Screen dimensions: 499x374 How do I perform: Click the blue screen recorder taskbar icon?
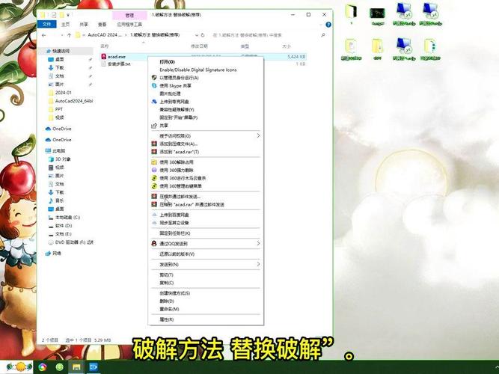click(94, 367)
